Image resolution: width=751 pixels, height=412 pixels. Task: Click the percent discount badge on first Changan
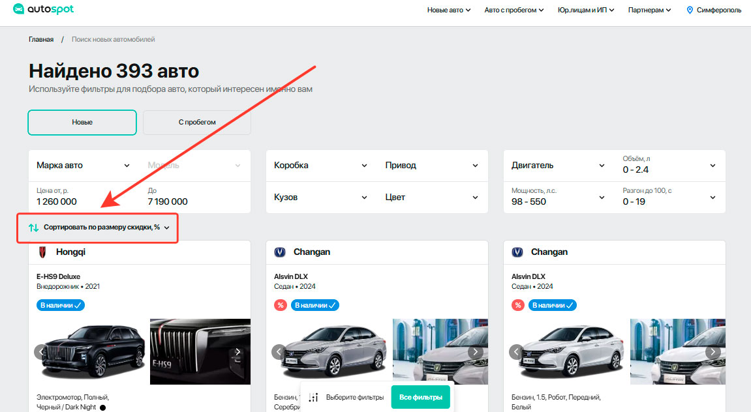tap(281, 305)
